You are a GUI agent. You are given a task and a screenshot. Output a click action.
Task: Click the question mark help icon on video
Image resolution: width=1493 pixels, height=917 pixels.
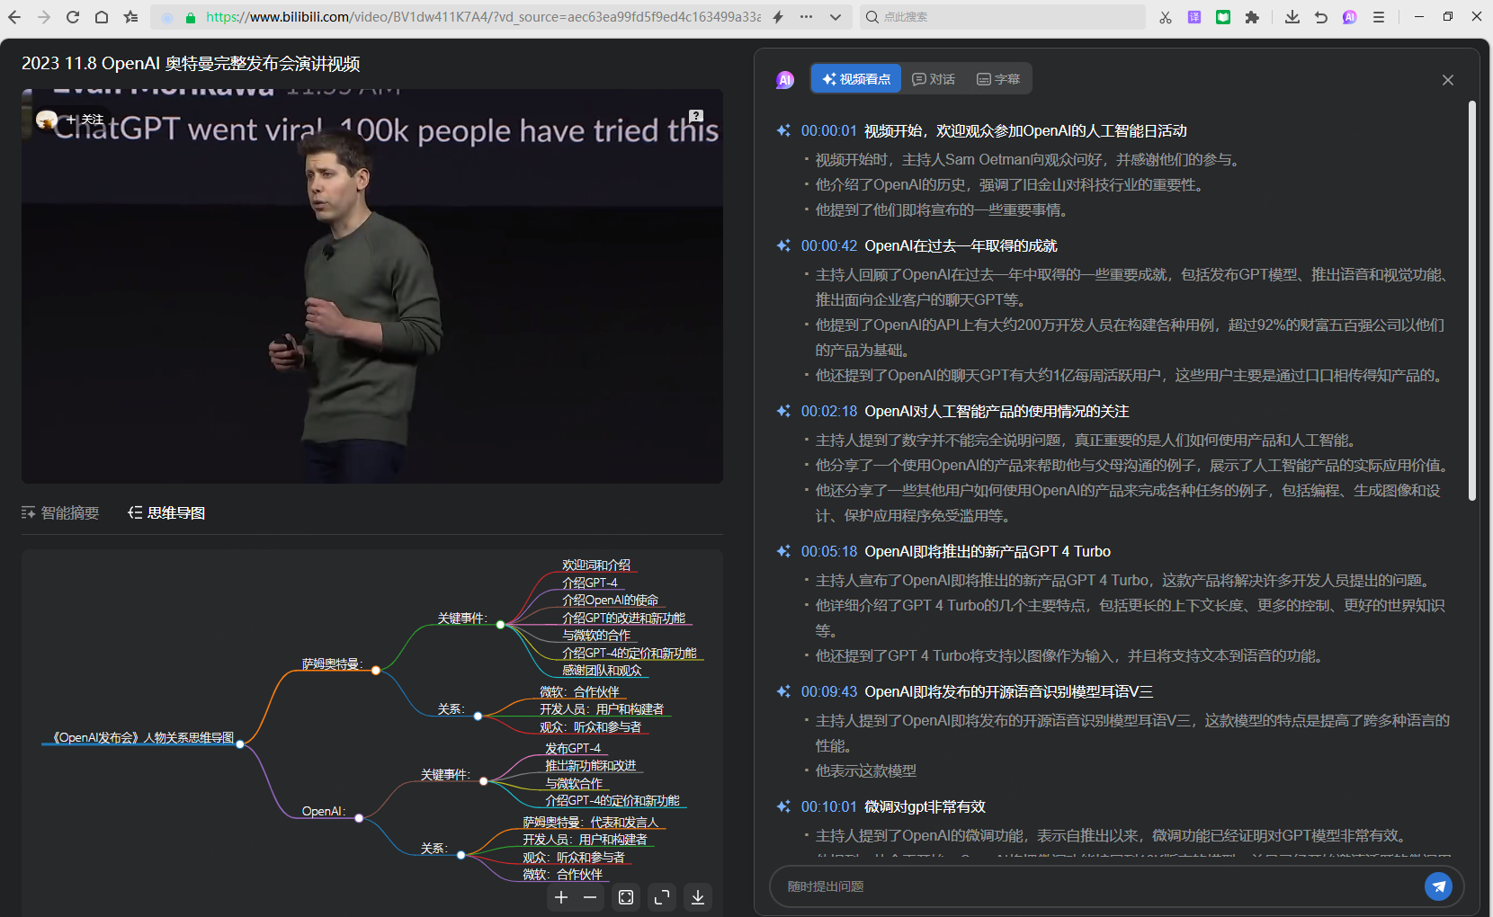tap(696, 116)
